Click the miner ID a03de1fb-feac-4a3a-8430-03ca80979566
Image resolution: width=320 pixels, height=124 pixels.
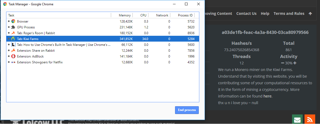coord(265,33)
